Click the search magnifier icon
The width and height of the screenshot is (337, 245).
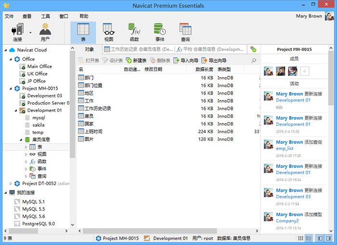[254, 60]
